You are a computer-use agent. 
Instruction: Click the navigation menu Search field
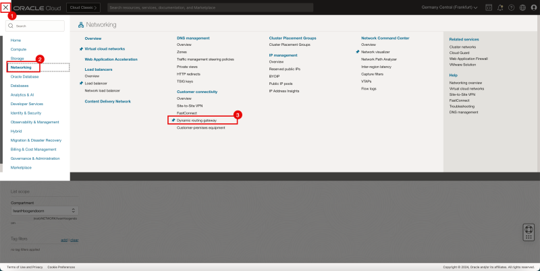(x=38, y=26)
